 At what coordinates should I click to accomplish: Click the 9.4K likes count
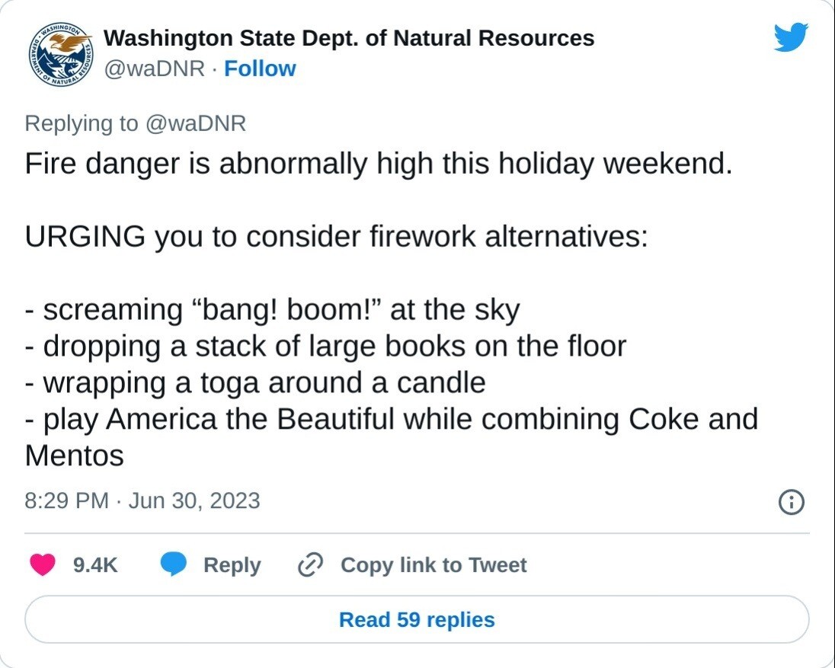pos(95,564)
